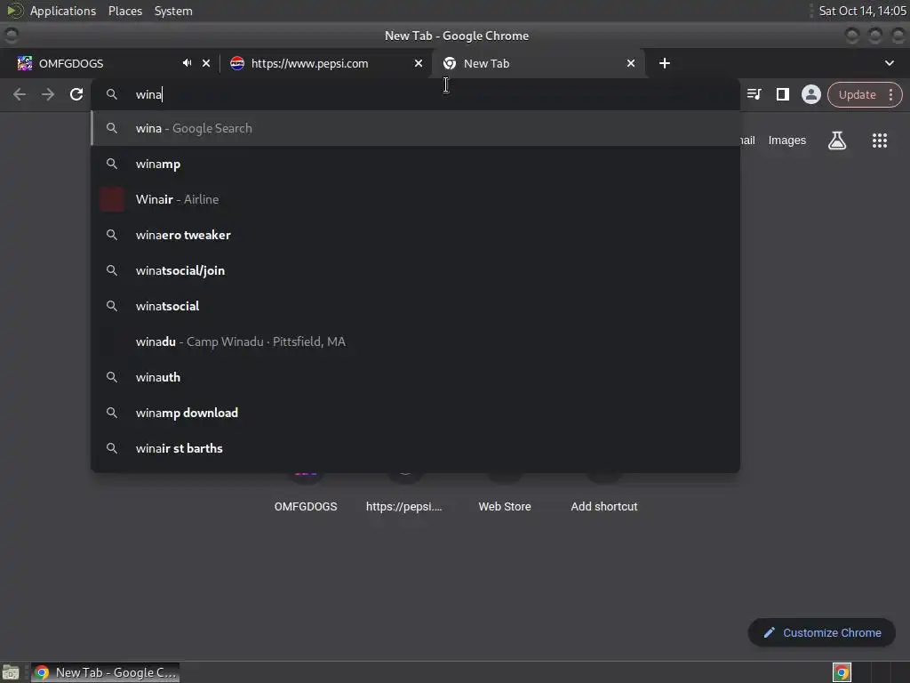Select 'Winair - Airline' suggestion

415,199
